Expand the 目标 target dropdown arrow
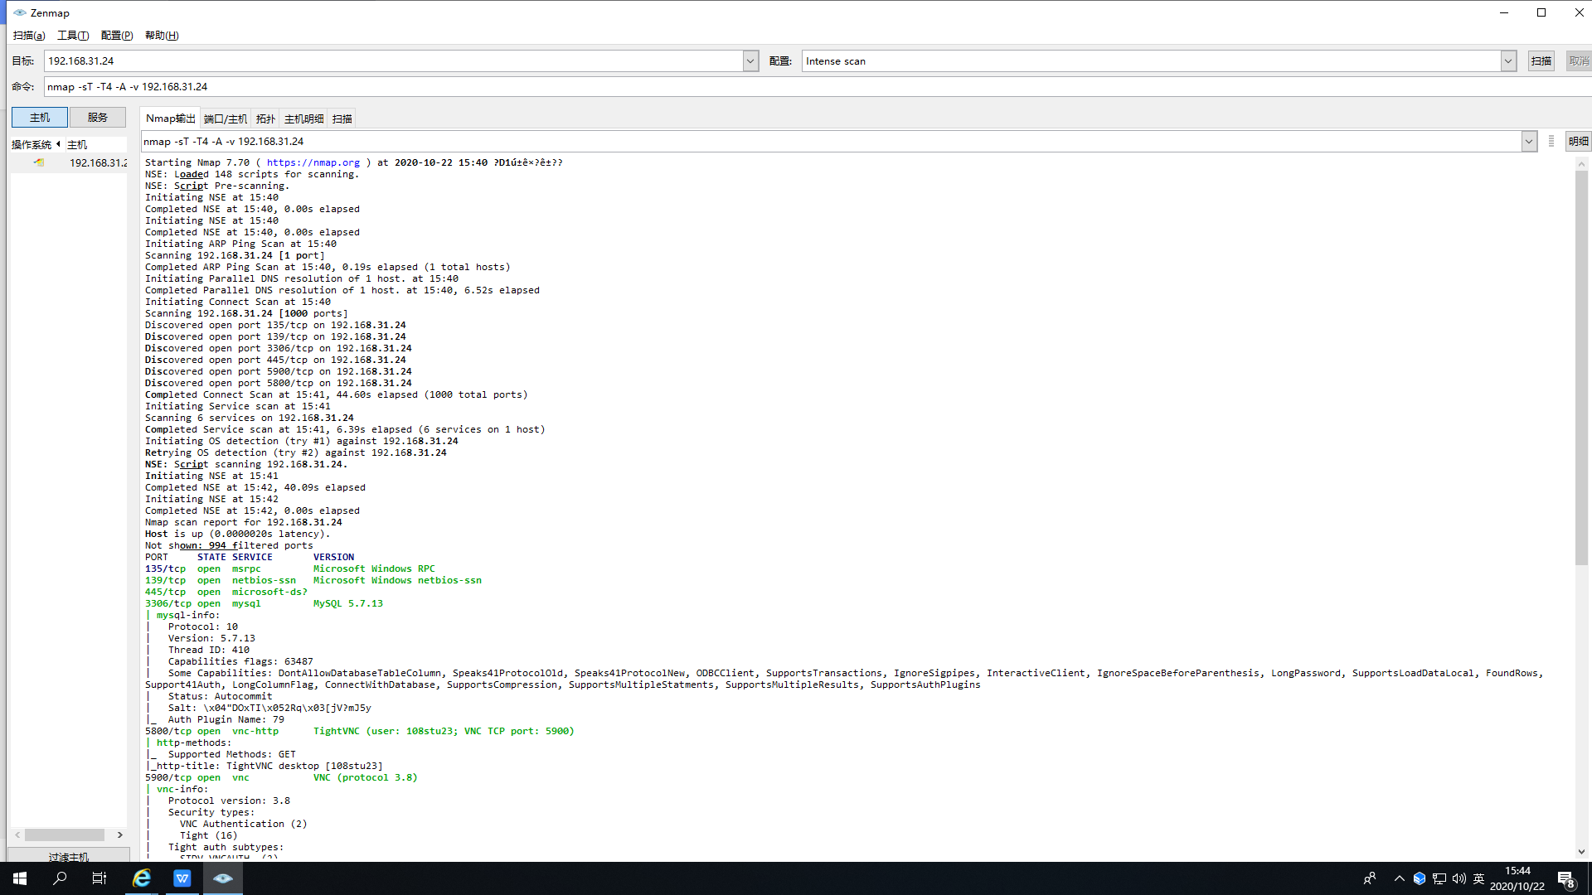The image size is (1592, 895). point(750,60)
